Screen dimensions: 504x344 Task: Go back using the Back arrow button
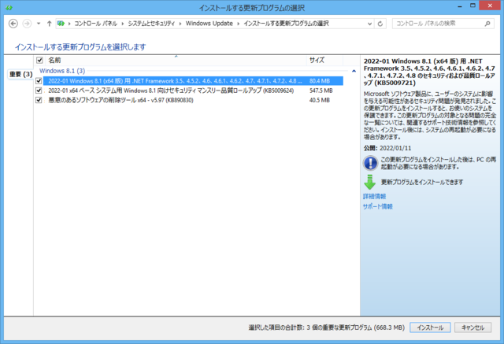click(x=13, y=24)
